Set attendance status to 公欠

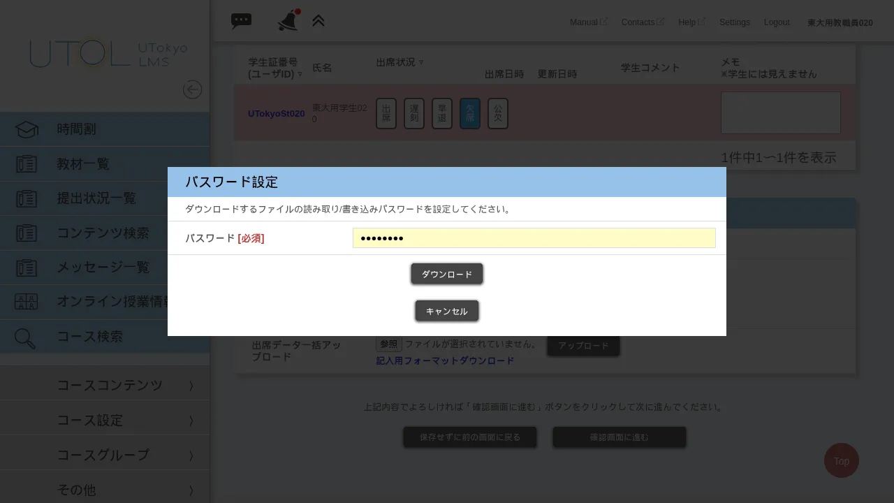497,113
